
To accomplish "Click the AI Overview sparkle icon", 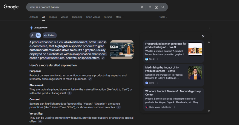I will click(31, 28).
